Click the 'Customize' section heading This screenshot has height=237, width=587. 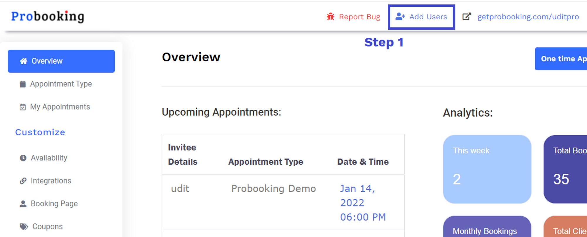[x=40, y=132]
